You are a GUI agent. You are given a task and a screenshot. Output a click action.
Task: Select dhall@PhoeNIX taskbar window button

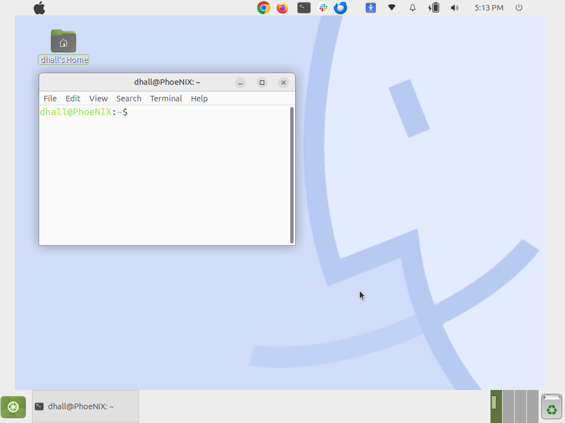tap(86, 406)
